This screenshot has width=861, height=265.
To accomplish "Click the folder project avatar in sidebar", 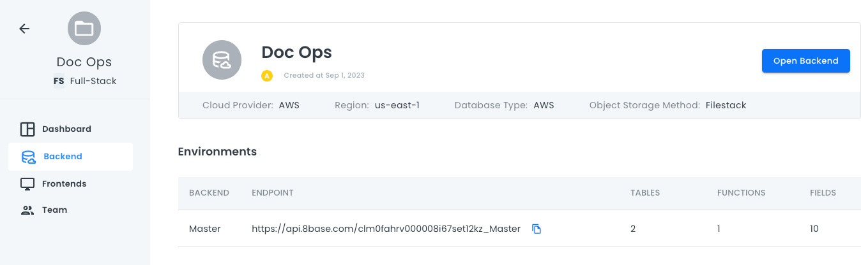I will coord(84,29).
